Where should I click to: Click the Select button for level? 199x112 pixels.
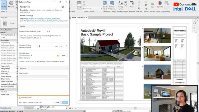[64, 55]
